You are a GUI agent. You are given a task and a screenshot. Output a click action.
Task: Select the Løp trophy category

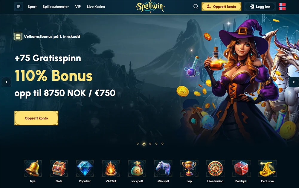coord(189,169)
